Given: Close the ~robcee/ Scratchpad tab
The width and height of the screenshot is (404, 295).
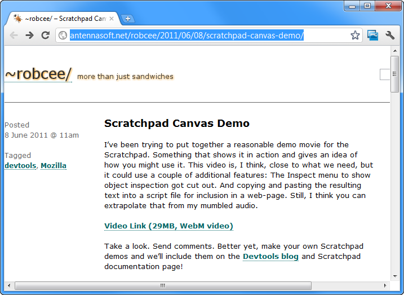Looking at the screenshot, I should [112, 19].
